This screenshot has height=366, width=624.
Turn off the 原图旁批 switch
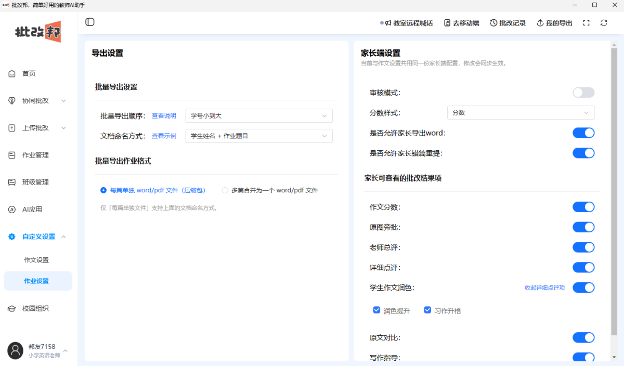pos(583,227)
